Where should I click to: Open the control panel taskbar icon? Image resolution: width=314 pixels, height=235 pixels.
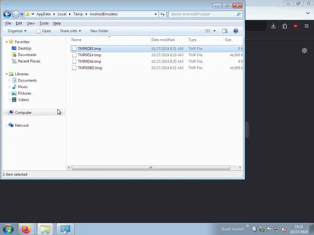point(65,229)
